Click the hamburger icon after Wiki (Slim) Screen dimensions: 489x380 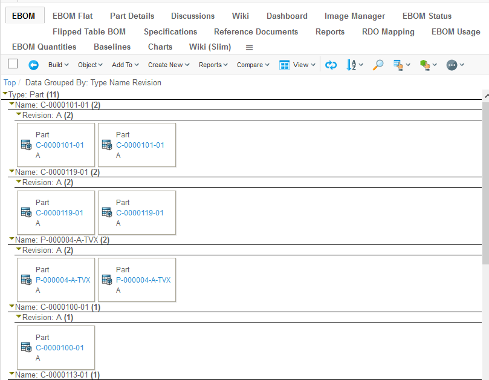(249, 47)
